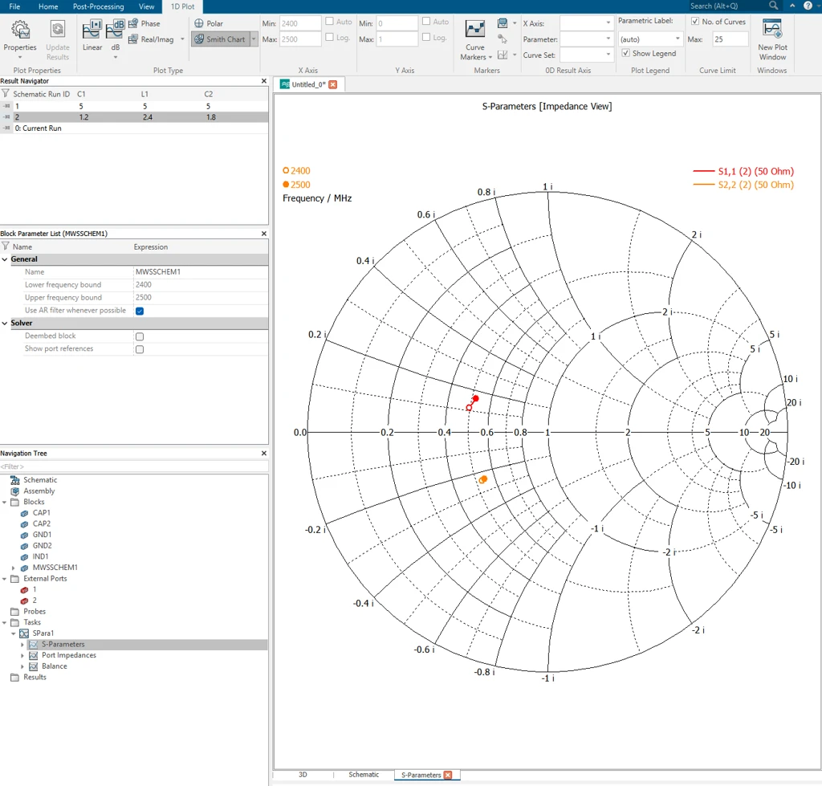Viewport: 822px width, 786px height.
Task: Click the Max curve limit field
Action: 730,39
